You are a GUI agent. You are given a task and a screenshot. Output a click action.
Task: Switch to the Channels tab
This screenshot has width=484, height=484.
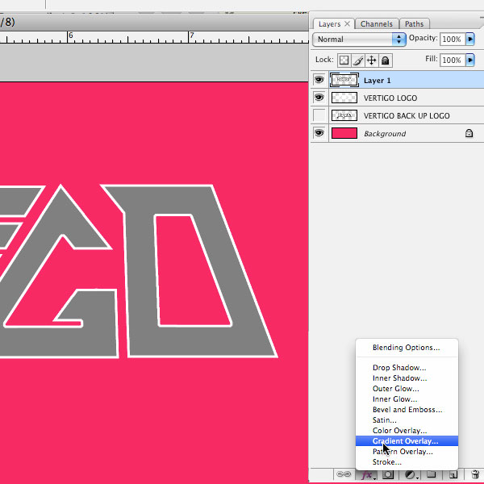tap(377, 23)
